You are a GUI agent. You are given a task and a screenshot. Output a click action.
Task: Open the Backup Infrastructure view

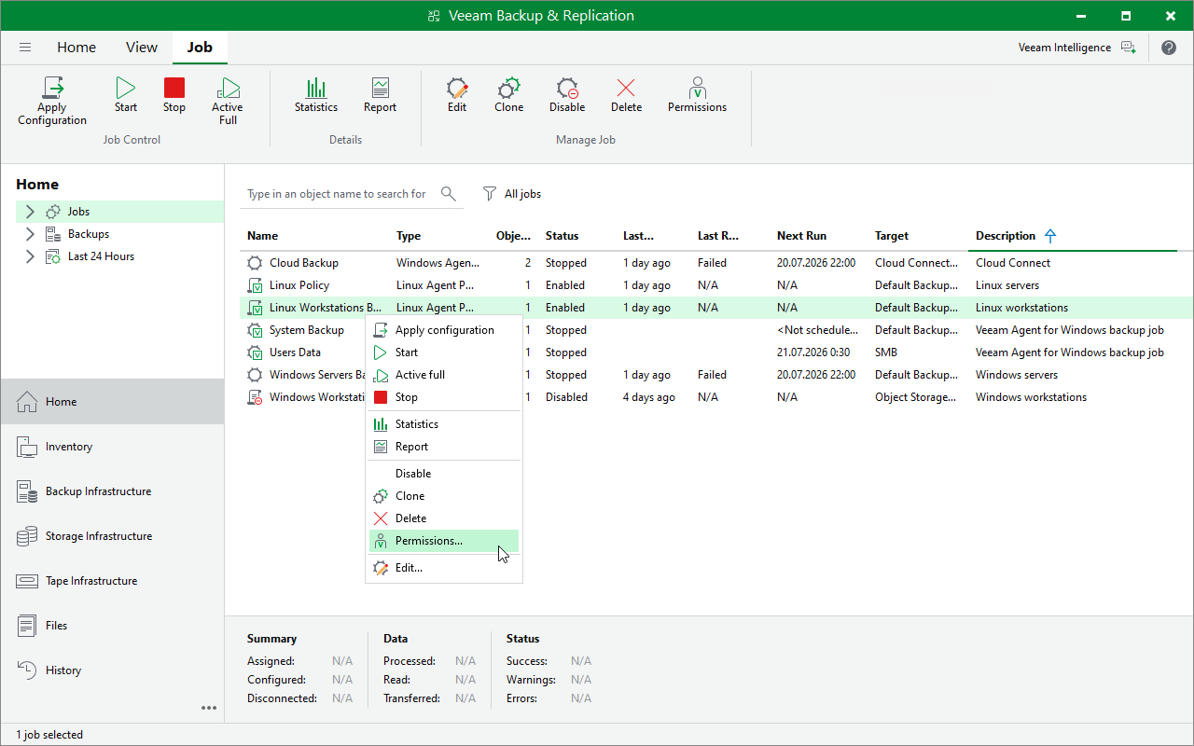[x=112, y=491]
